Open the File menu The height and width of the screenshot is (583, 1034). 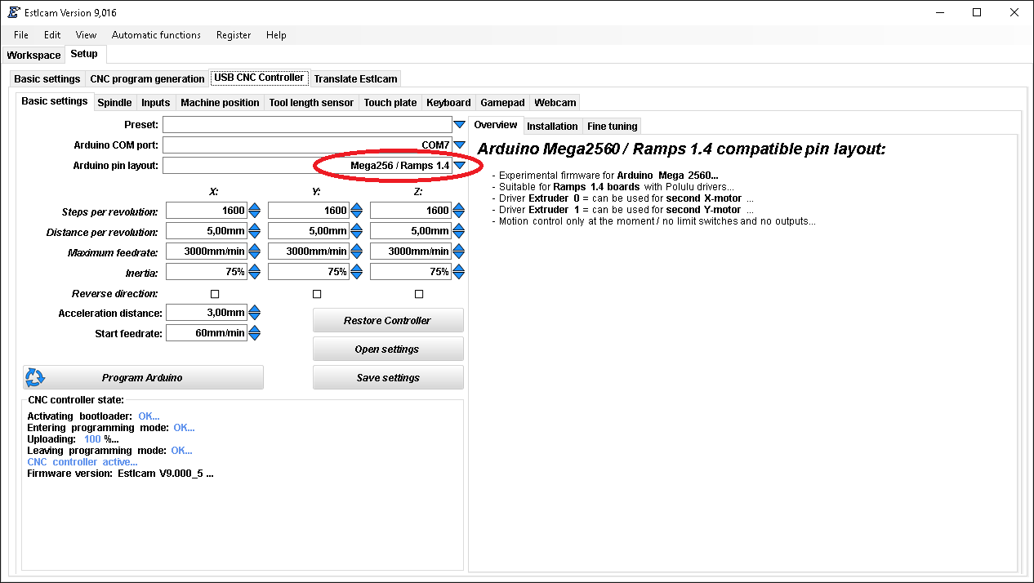[21, 35]
